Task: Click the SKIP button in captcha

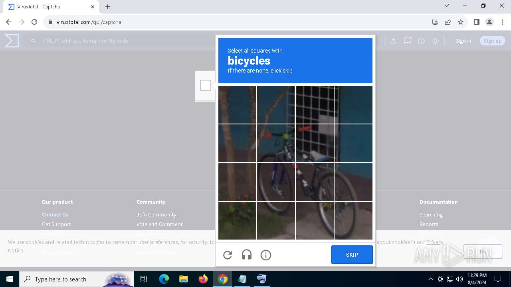Action: (x=352, y=255)
